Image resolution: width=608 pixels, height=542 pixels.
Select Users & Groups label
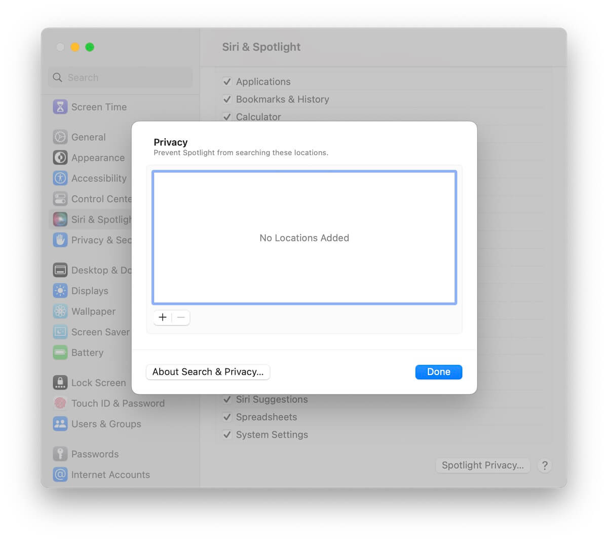coord(106,424)
